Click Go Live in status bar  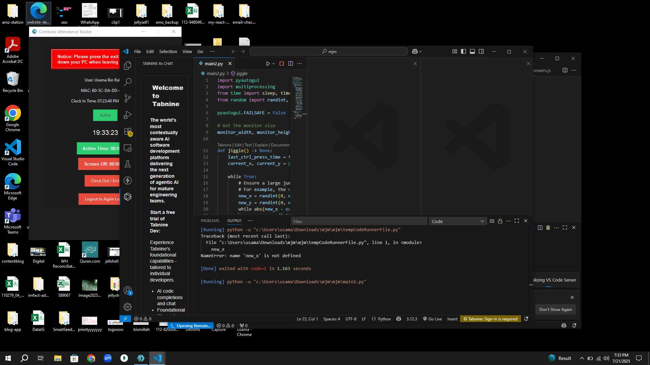[432, 319]
